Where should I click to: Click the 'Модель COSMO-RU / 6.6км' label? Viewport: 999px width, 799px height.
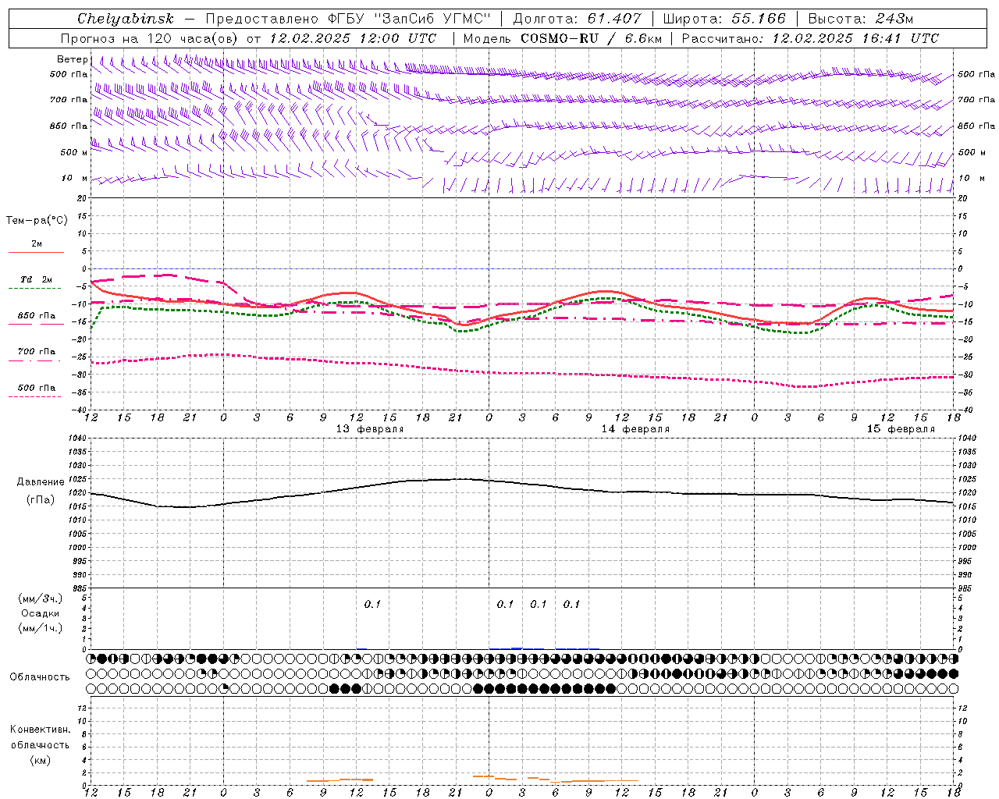tap(562, 38)
